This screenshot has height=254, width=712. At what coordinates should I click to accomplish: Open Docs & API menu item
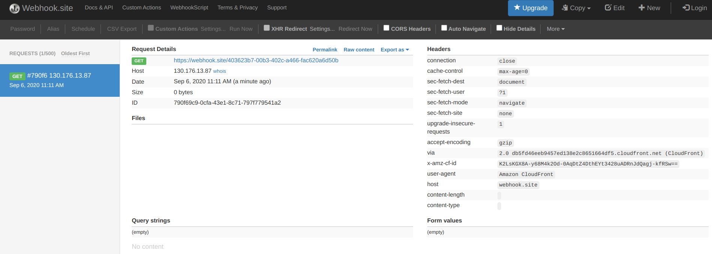pos(99,8)
